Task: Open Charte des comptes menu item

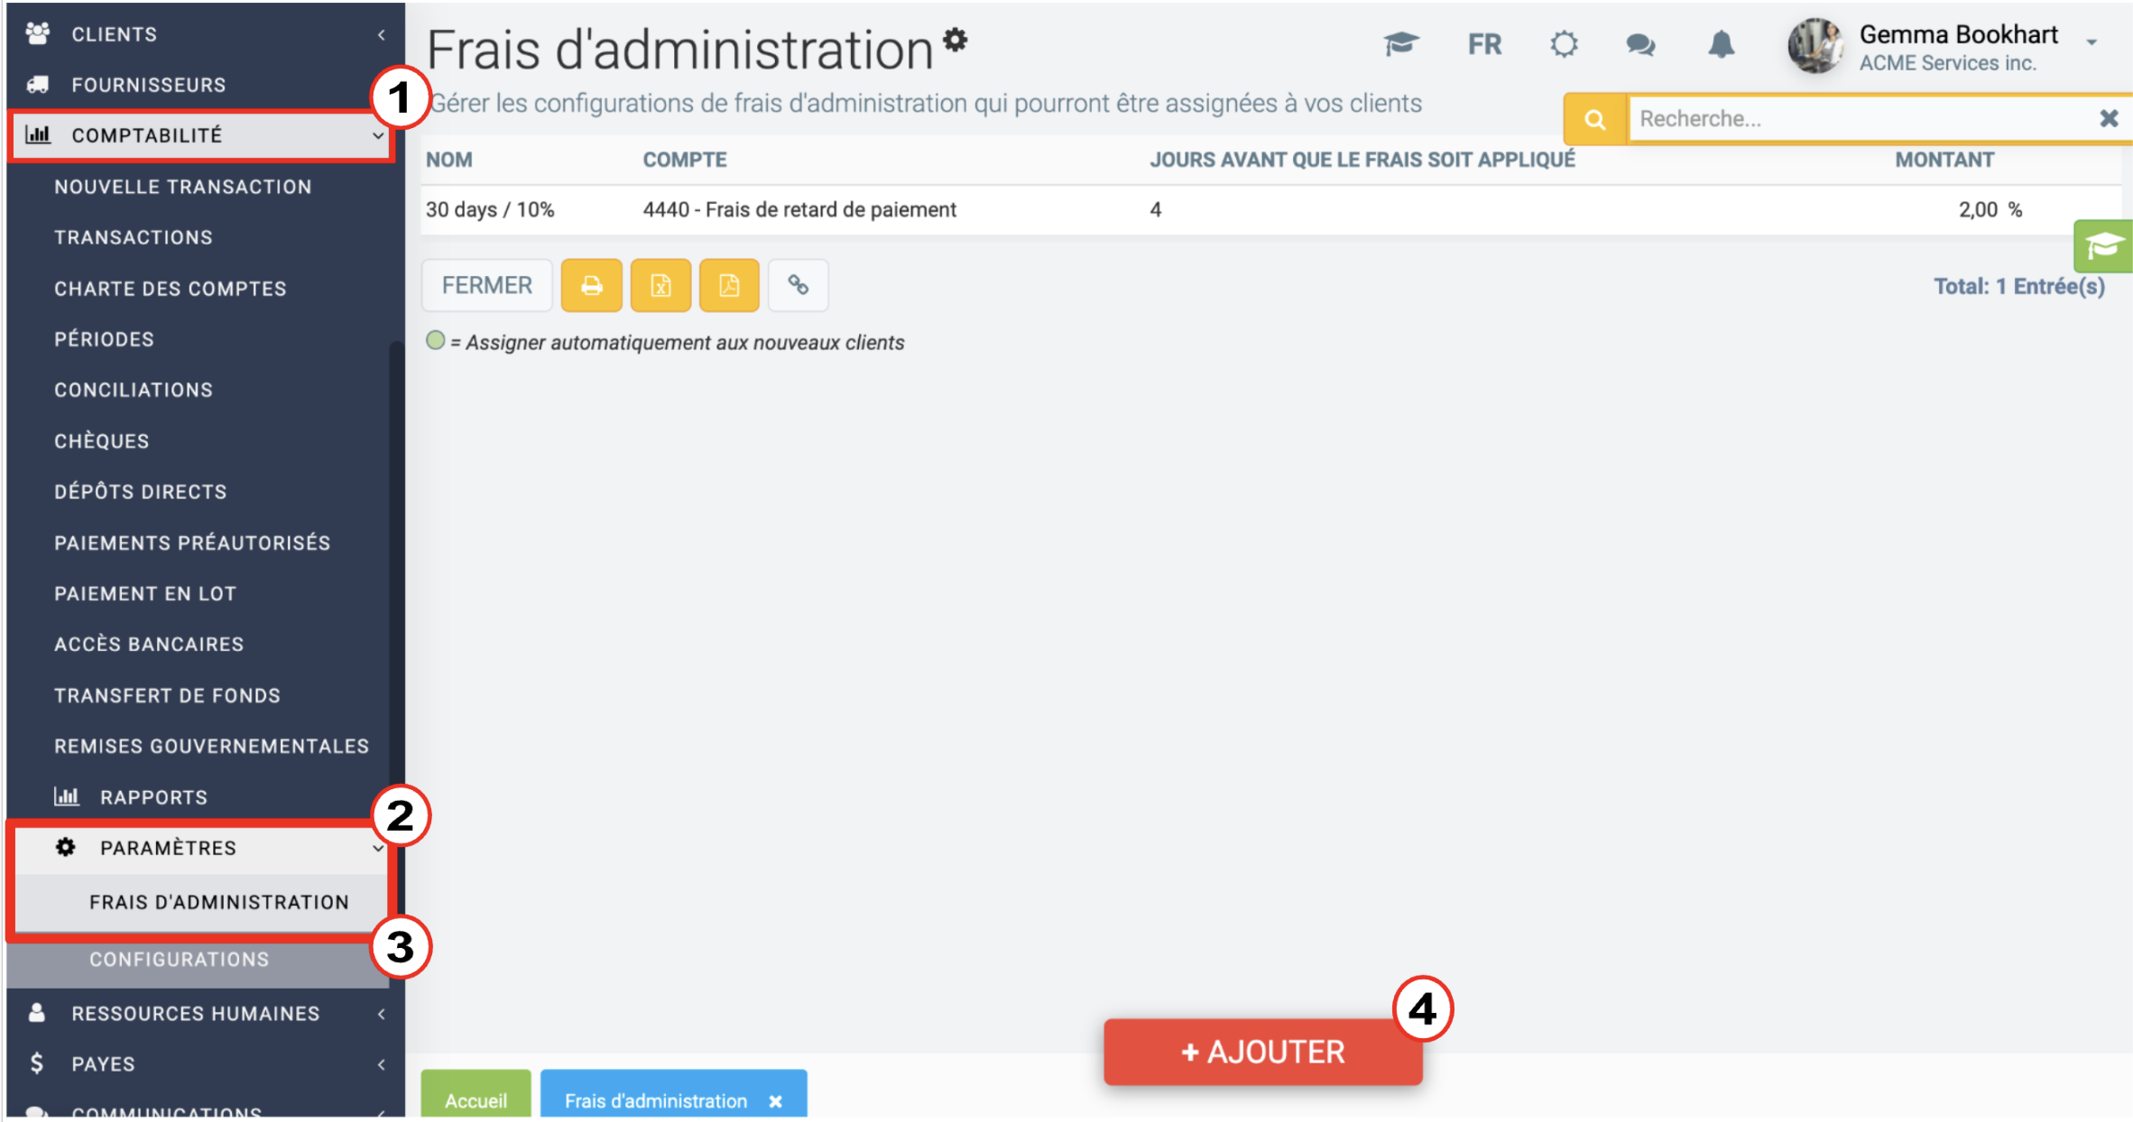Action: click(x=171, y=289)
